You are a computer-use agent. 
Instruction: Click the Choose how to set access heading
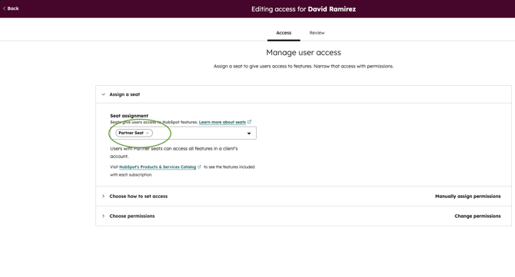(138, 196)
